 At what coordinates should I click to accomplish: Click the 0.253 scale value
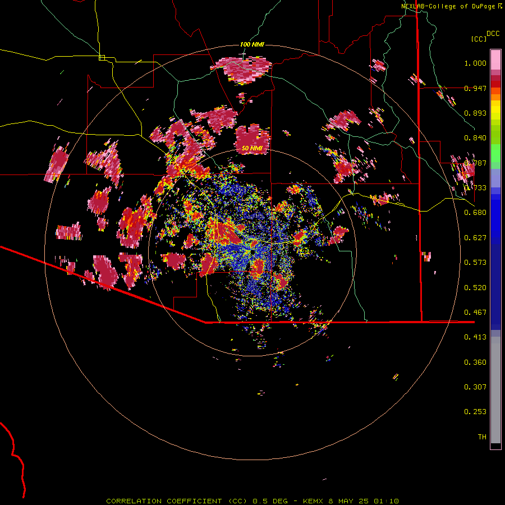pyautogui.click(x=475, y=412)
